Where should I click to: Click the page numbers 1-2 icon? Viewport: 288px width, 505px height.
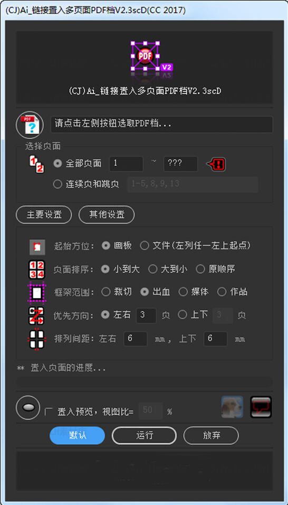pyautogui.click(x=37, y=164)
